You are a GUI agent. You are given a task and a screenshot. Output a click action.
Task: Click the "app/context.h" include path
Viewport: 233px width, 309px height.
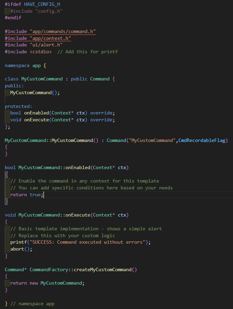pos(50,38)
